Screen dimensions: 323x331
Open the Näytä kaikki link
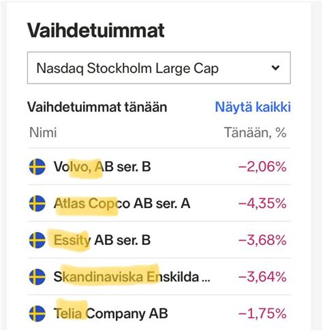pyautogui.click(x=253, y=106)
